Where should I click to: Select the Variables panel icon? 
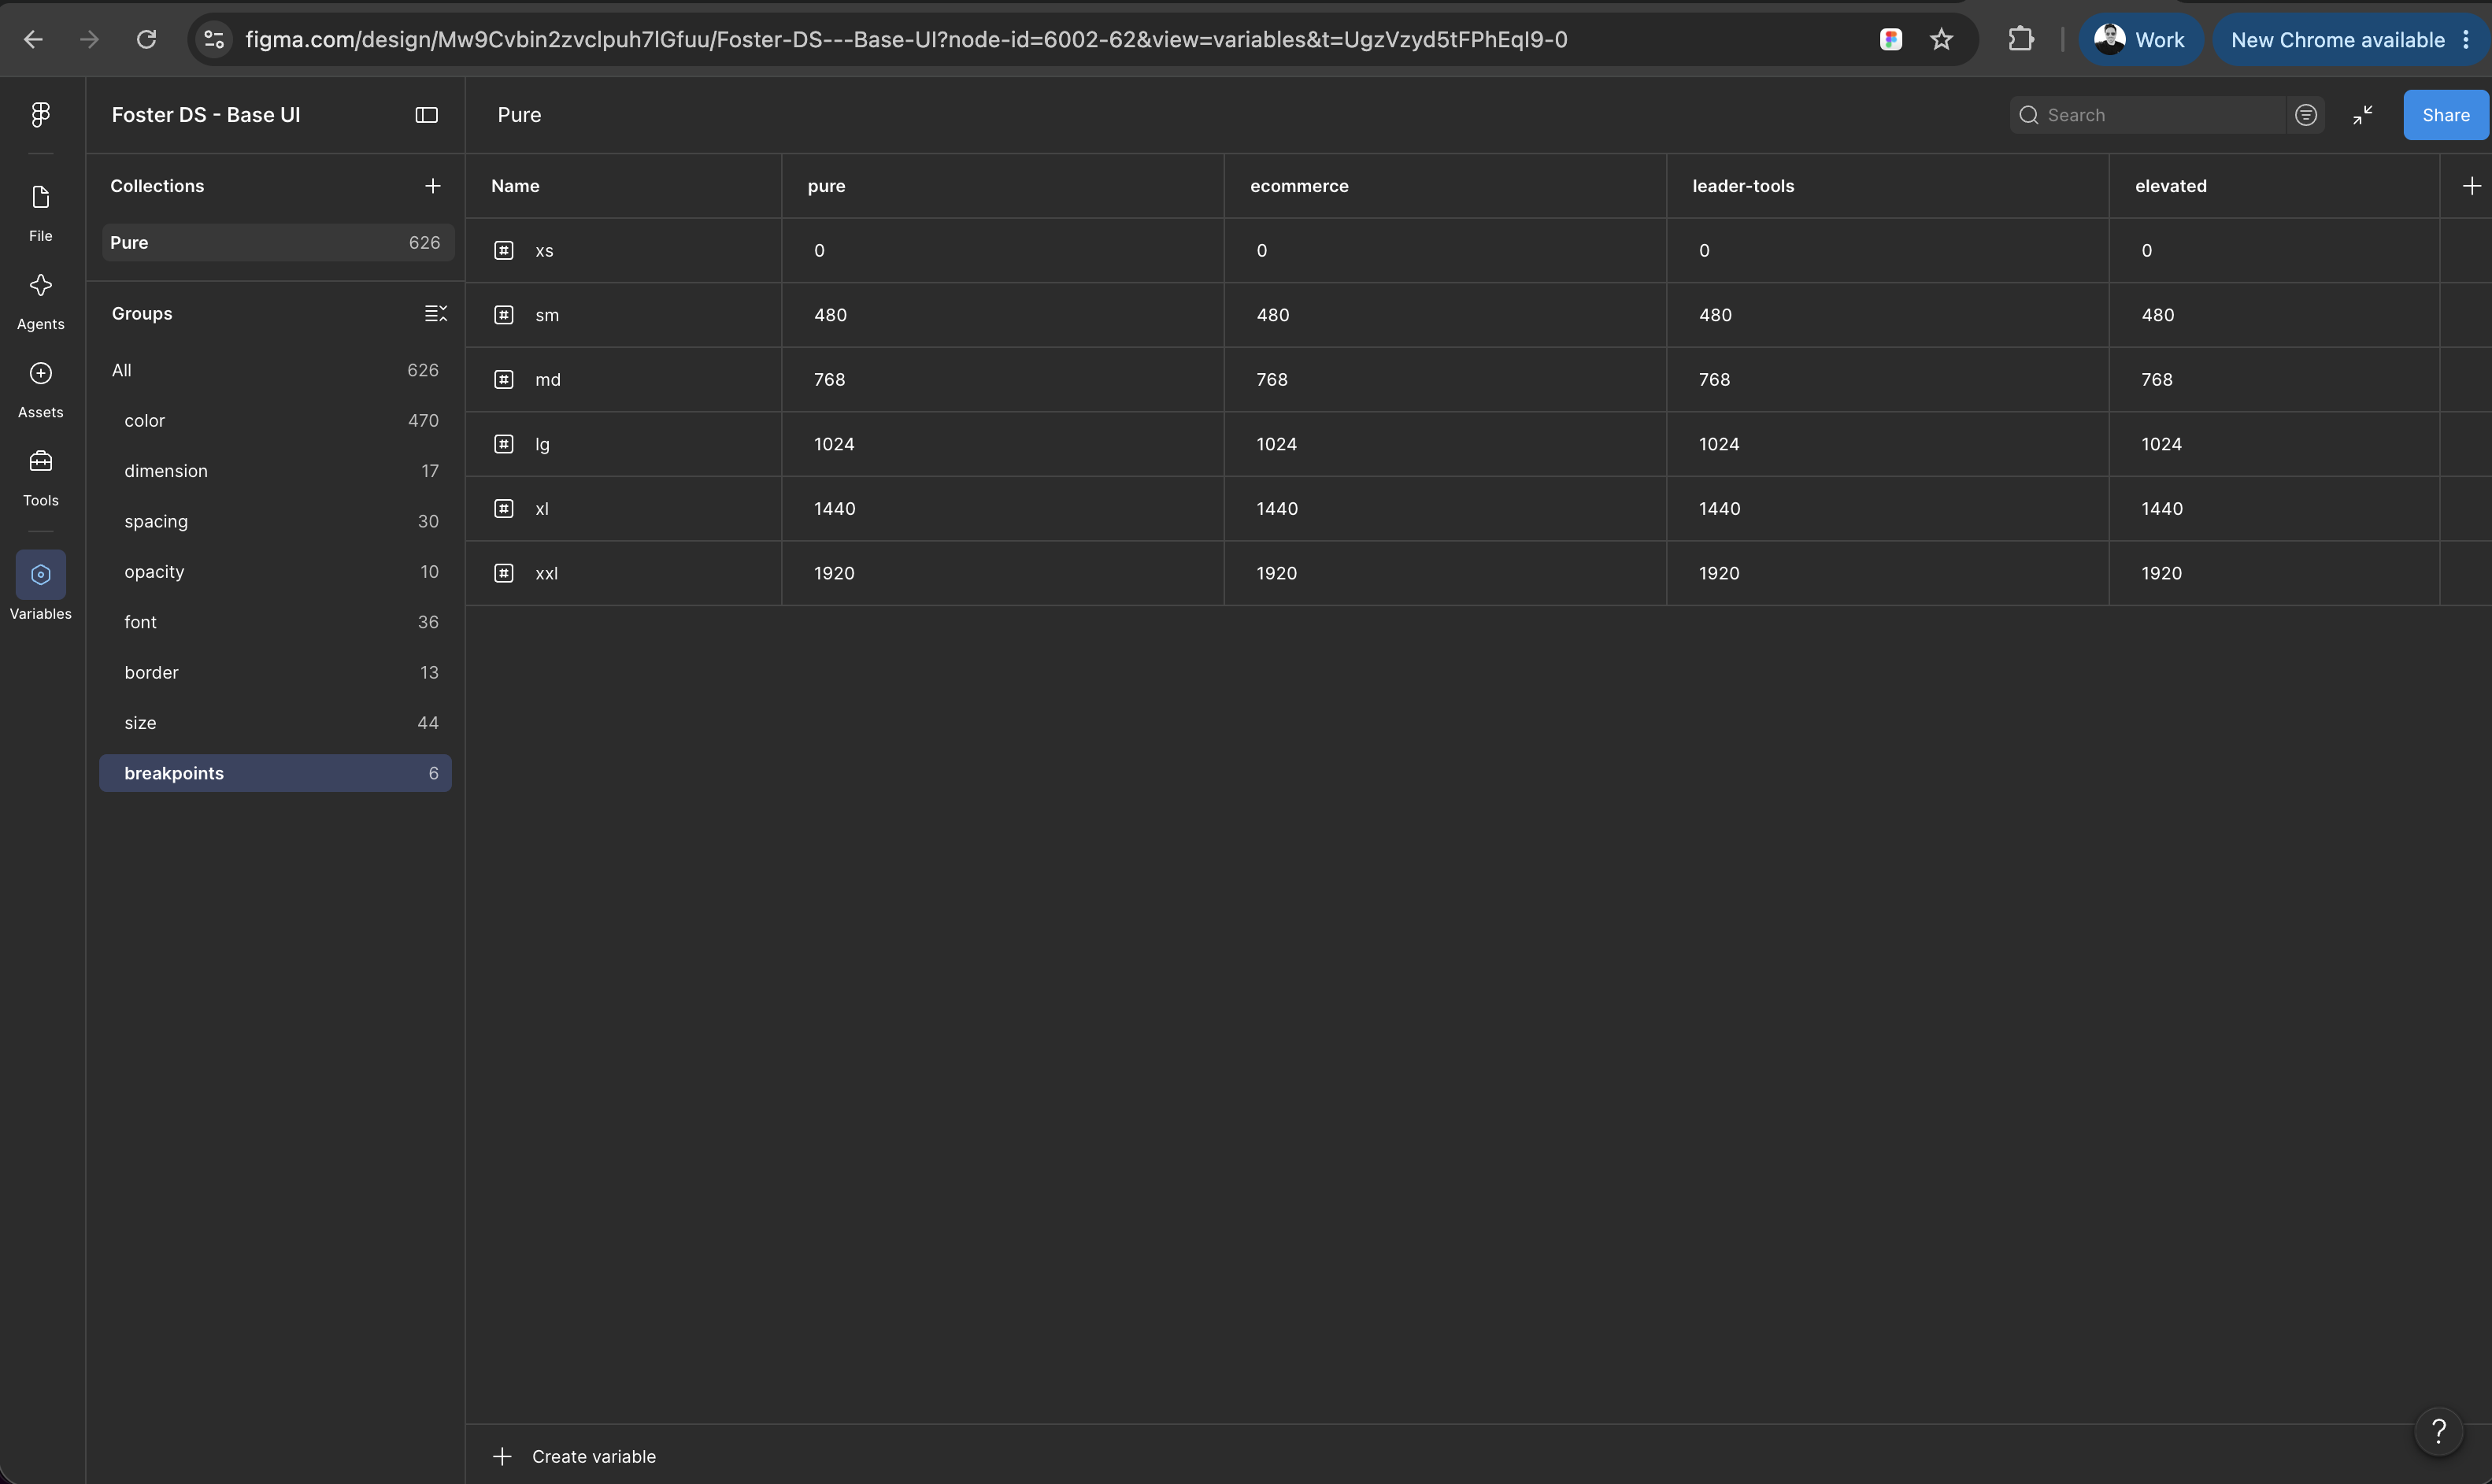41,574
